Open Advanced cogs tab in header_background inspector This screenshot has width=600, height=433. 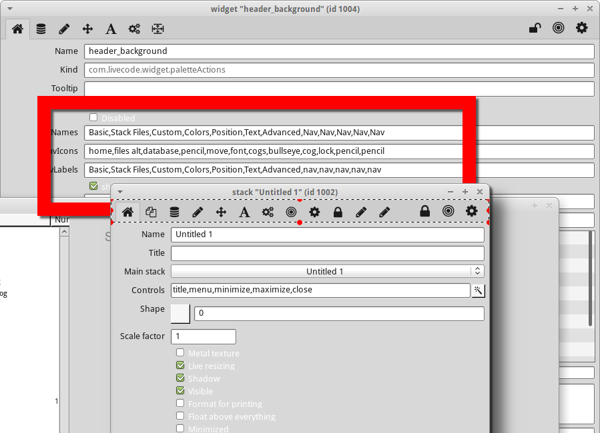pos(134,29)
